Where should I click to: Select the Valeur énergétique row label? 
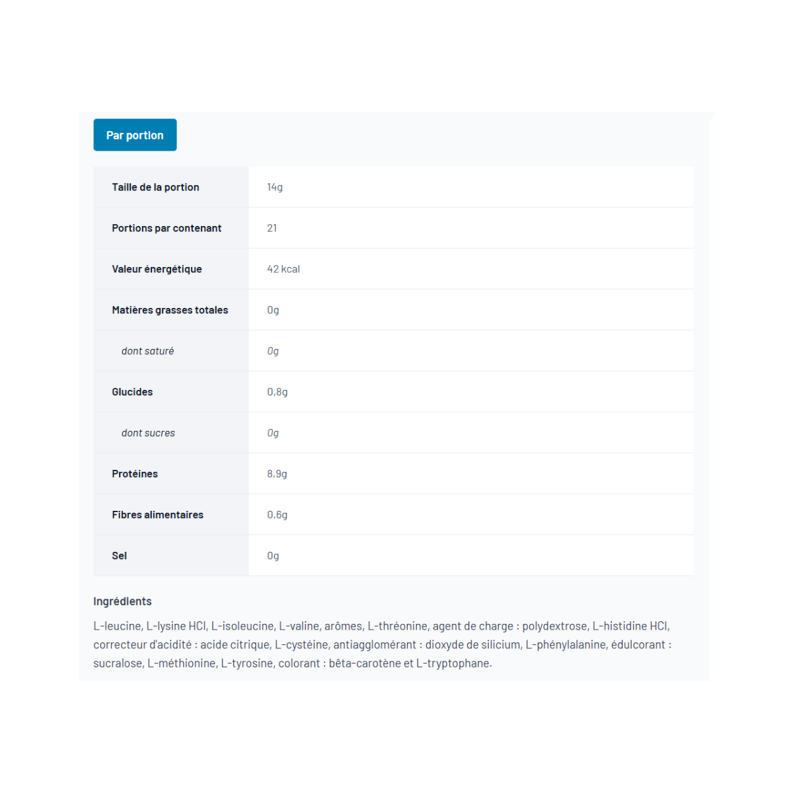pyautogui.click(x=157, y=269)
